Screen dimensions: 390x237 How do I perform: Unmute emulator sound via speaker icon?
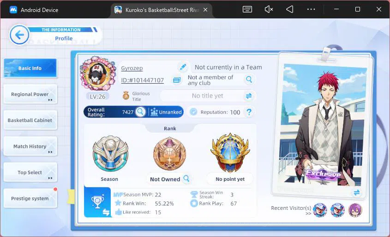[269, 9]
